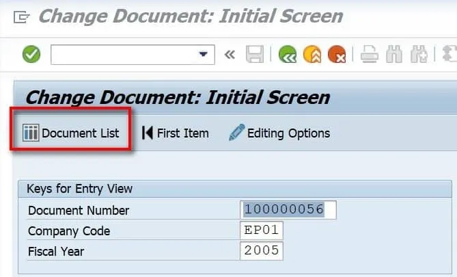Image resolution: width=457 pixels, height=277 pixels.
Task: Click the Company Code field EP01
Action: click(262, 230)
